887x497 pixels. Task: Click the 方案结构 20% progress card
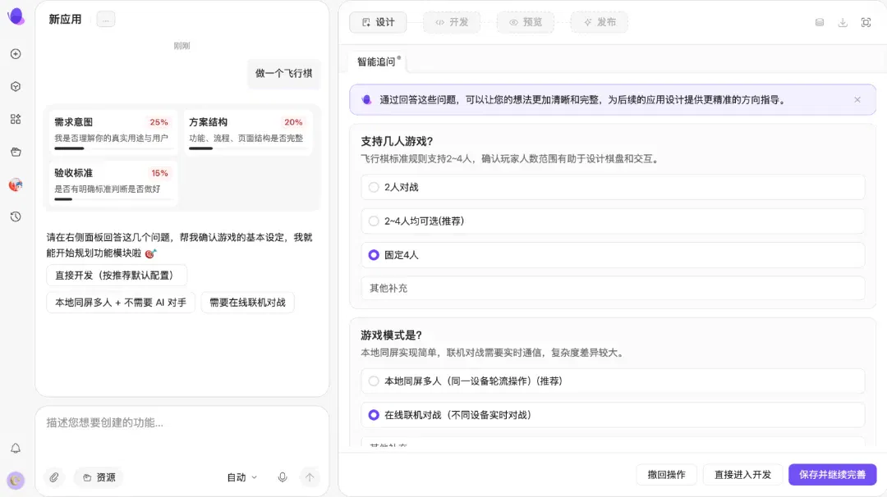tap(248, 133)
